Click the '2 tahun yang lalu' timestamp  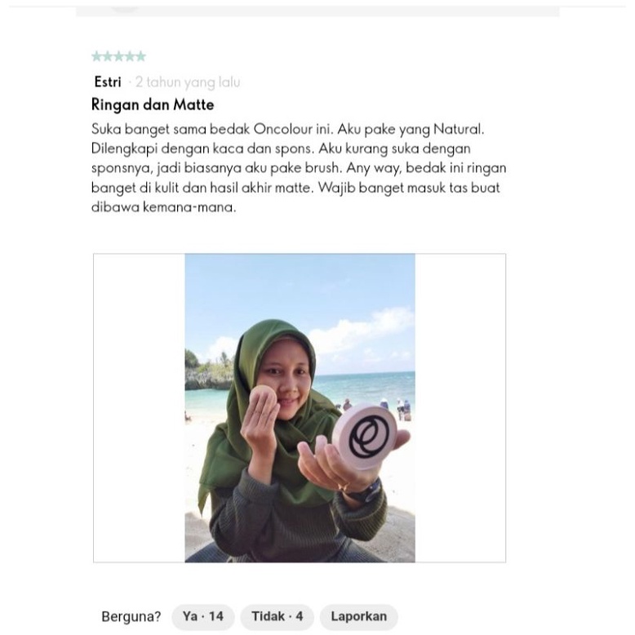(188, 82)
